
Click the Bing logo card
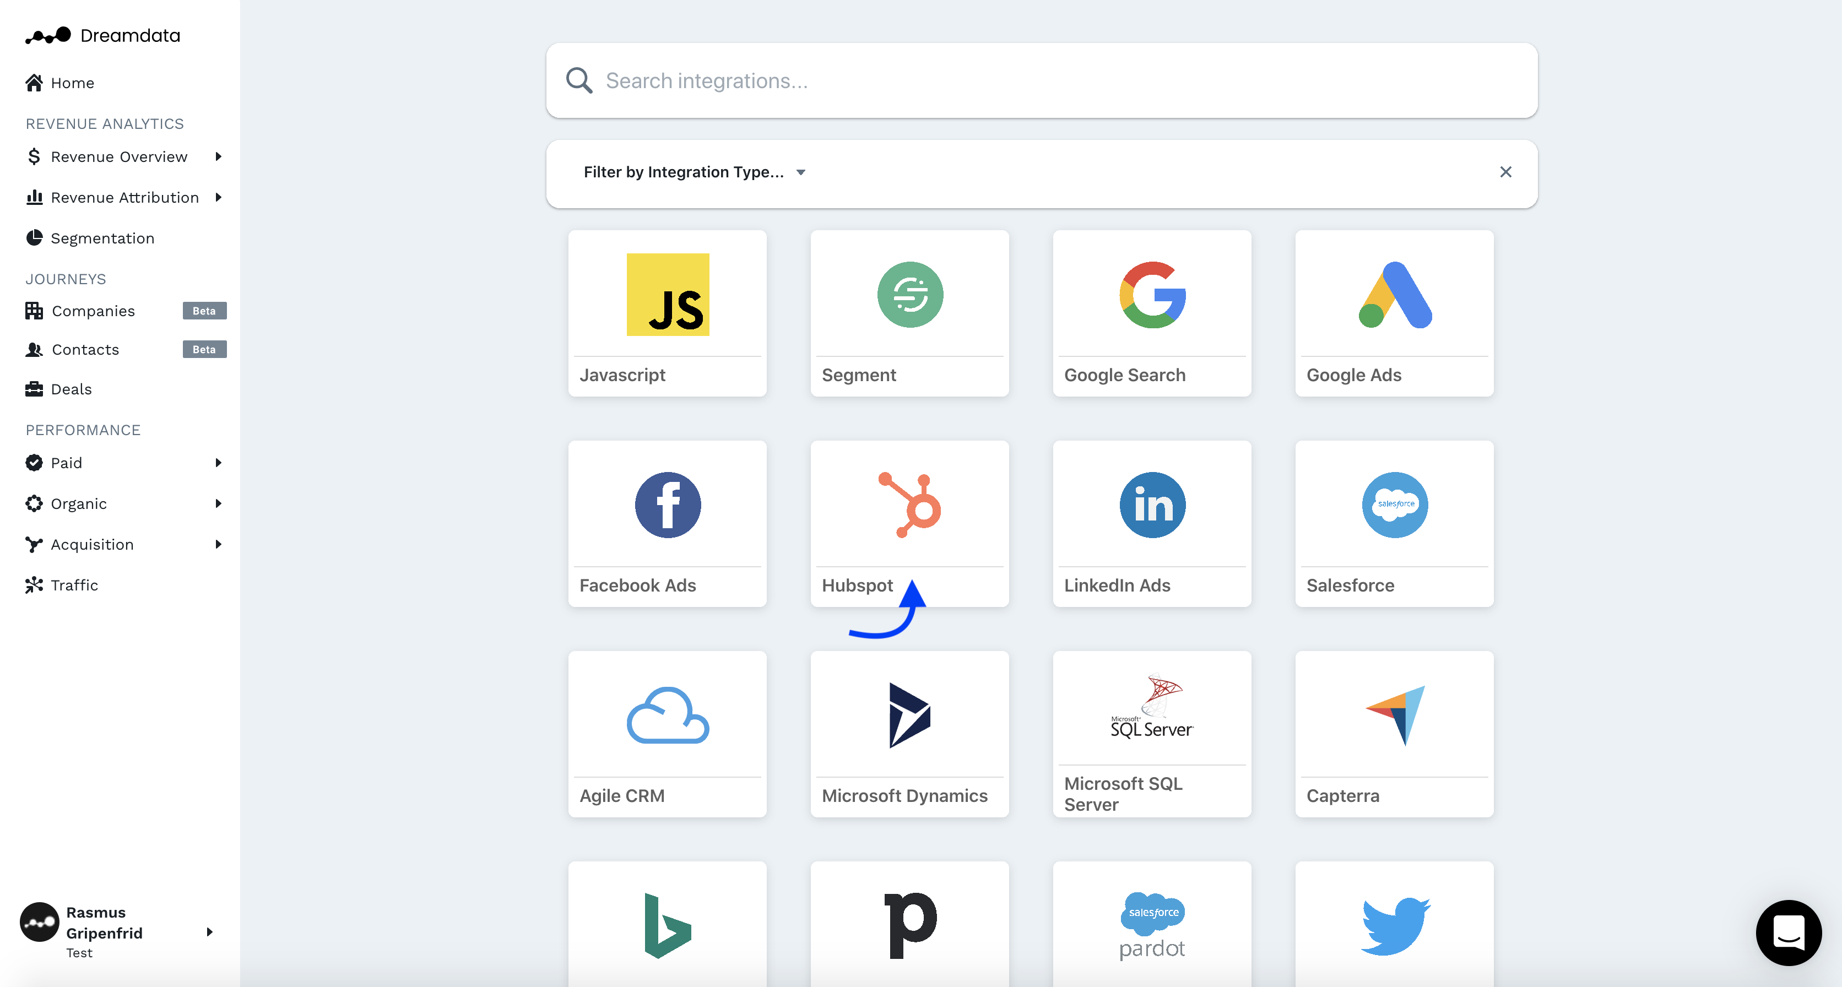[667, 925]
